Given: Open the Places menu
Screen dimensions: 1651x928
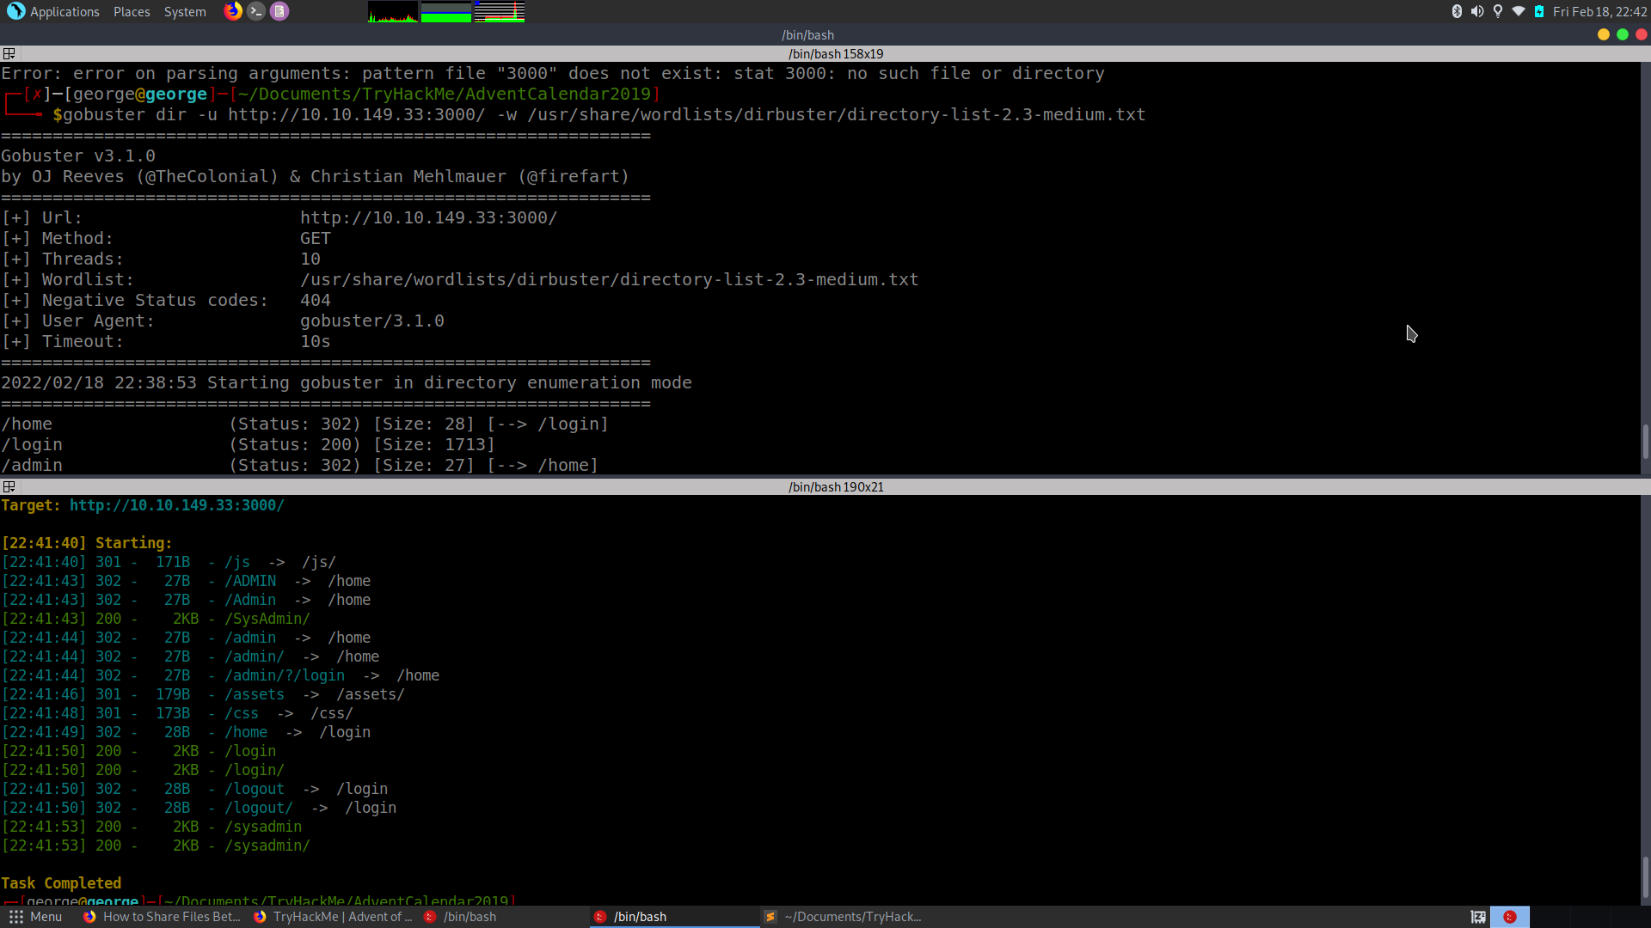Looking at the screenshot, I should tap(132, 11).
